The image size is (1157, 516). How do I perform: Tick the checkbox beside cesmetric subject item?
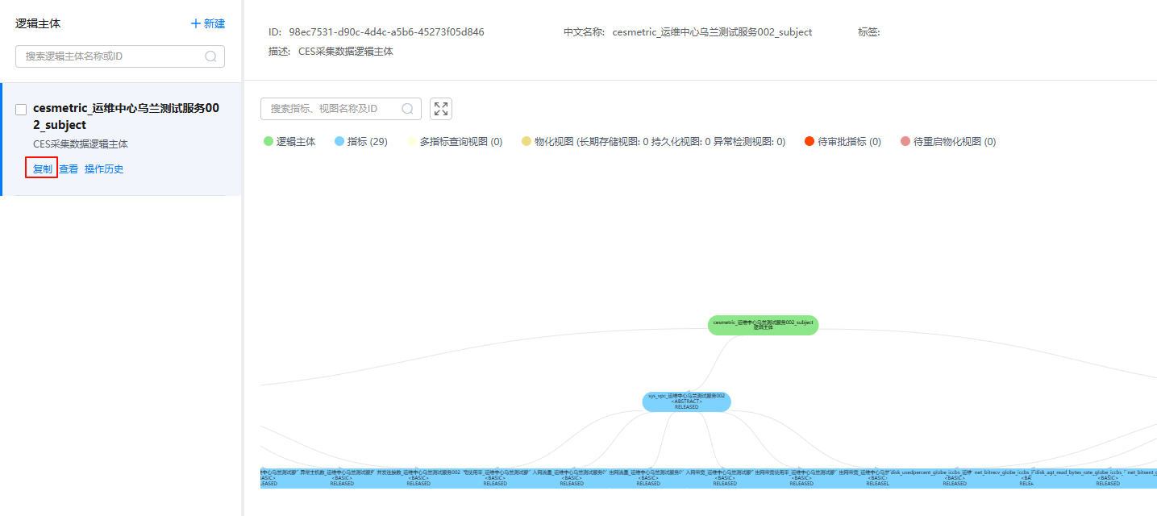21,110
